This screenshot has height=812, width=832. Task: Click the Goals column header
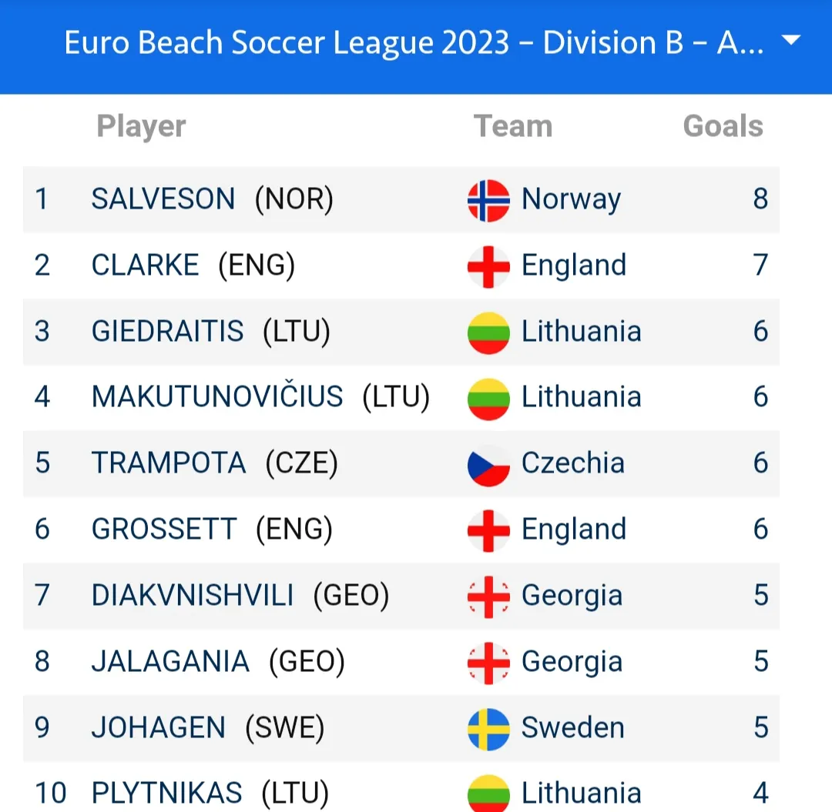coord(723,126)
